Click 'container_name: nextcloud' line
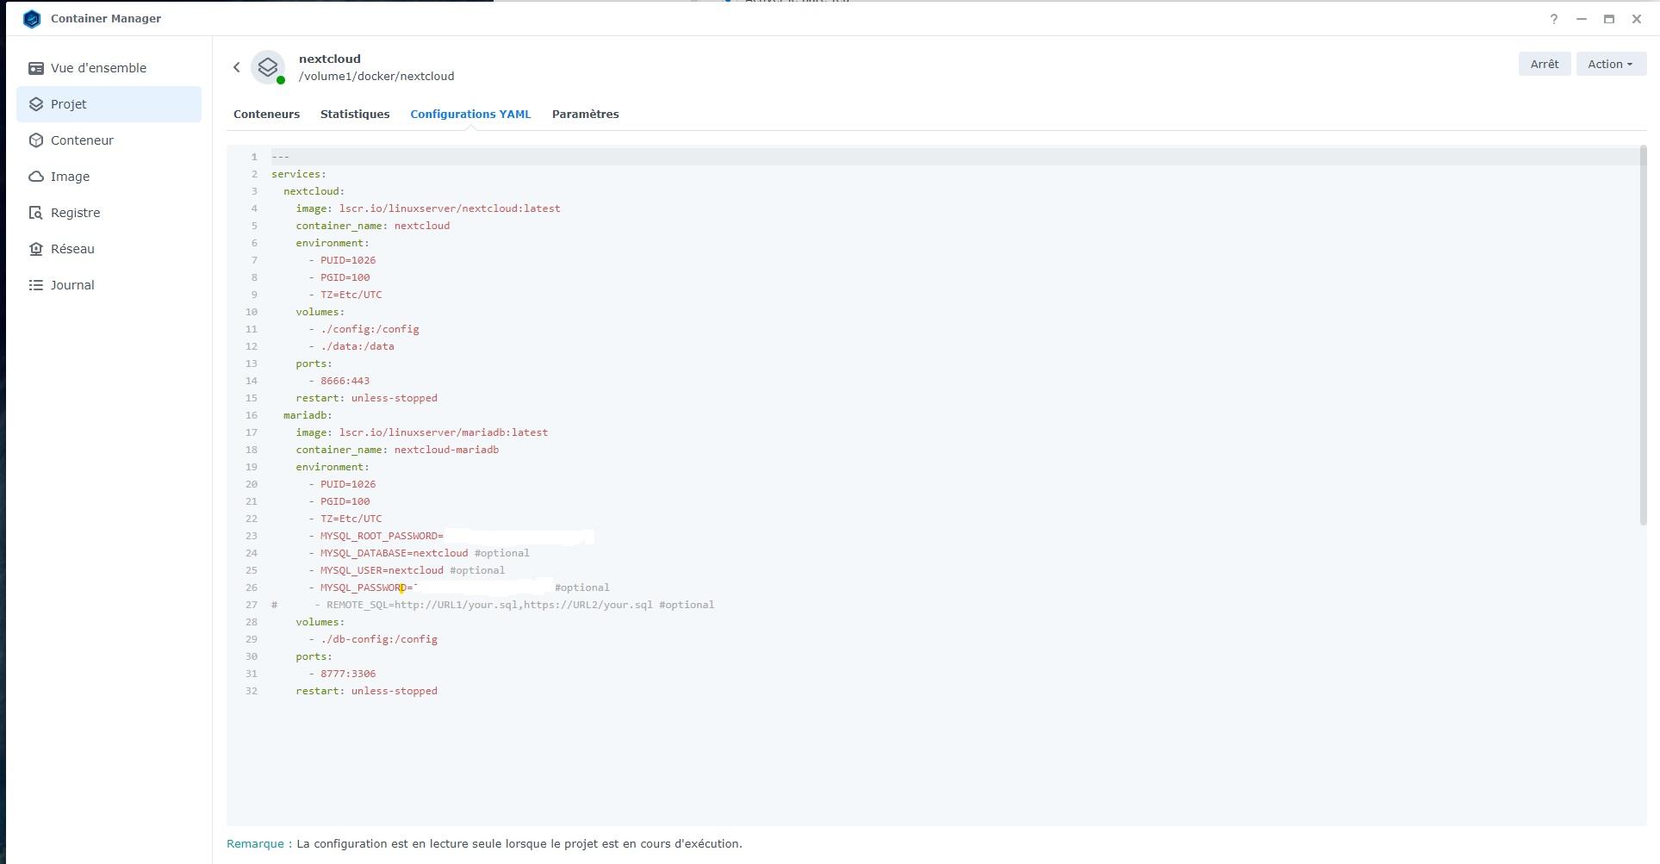This screenshot has width=1660, height=864. pos(373,226)
